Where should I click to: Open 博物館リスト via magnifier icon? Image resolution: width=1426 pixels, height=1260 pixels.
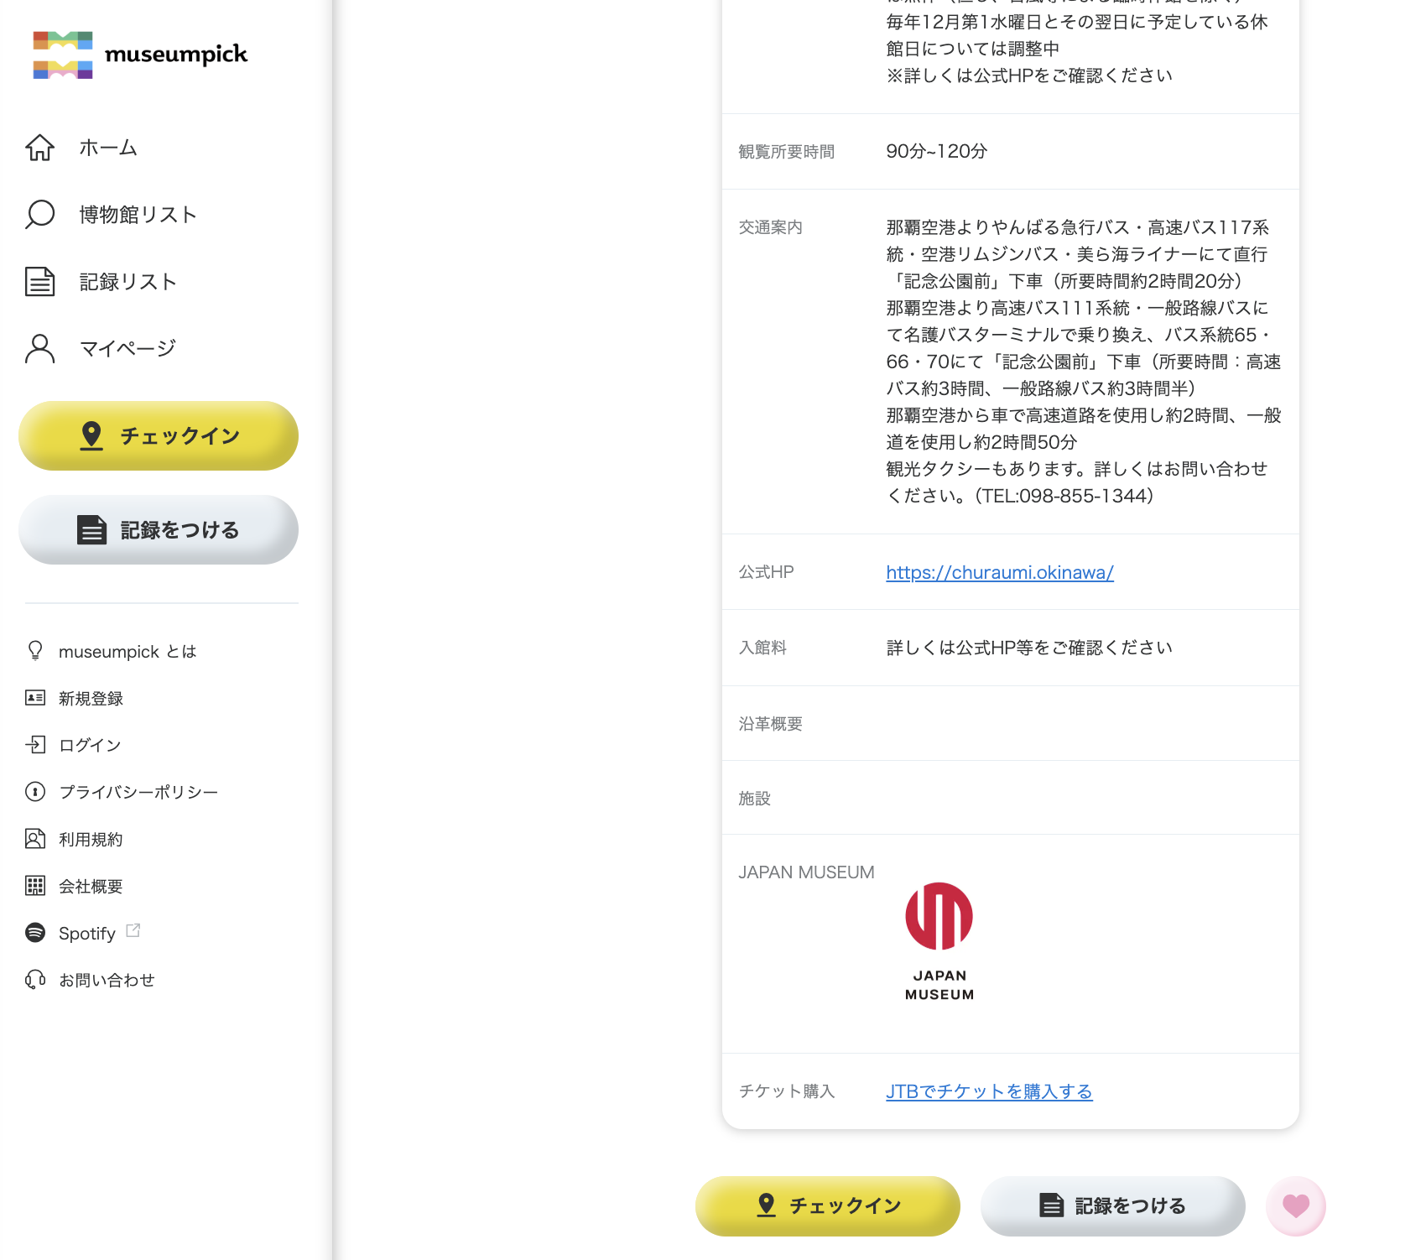pyautogui.click(x=39, y=215)
